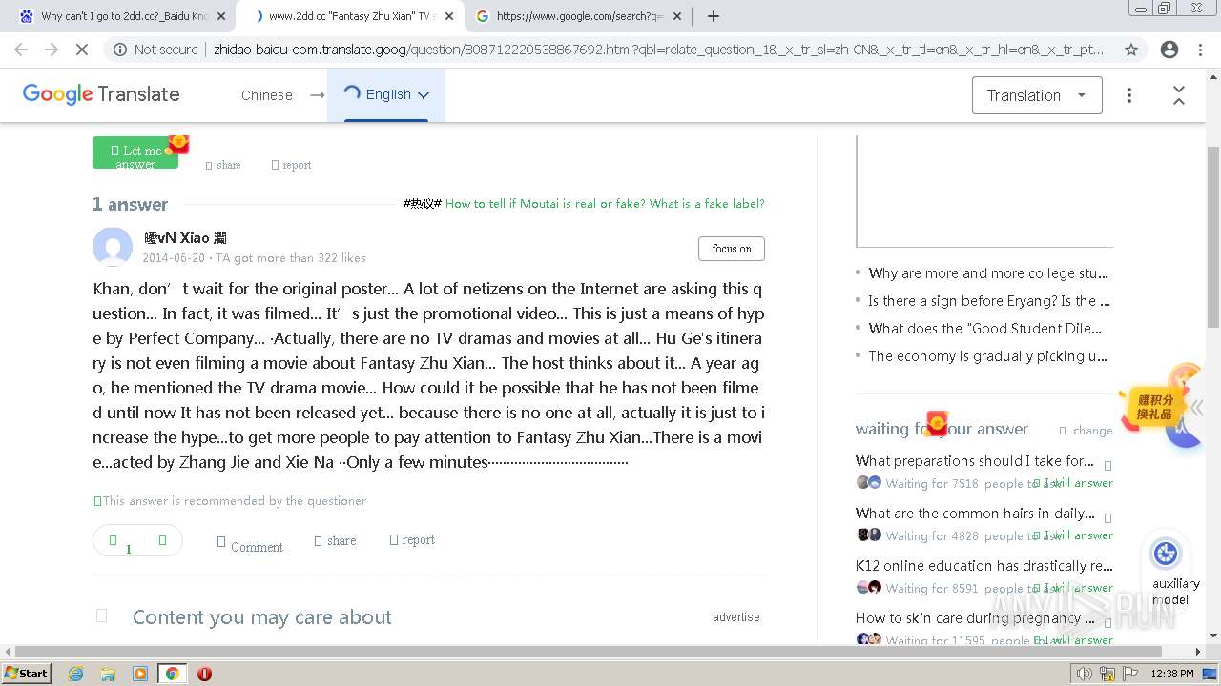Close the Baidu Knows tab
The image size is (1221, 686).
point(221,16)
